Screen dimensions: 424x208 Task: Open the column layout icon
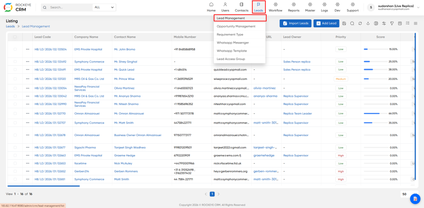tap(376, 24)
